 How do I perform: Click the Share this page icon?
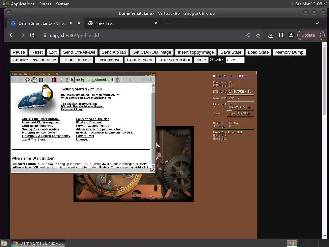248,35
